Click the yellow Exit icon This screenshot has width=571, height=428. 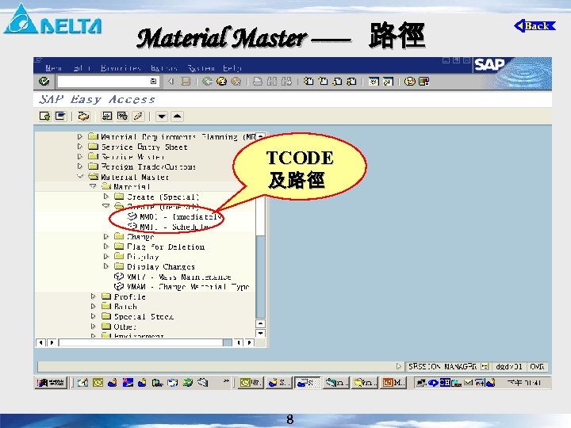pos(221,82)
